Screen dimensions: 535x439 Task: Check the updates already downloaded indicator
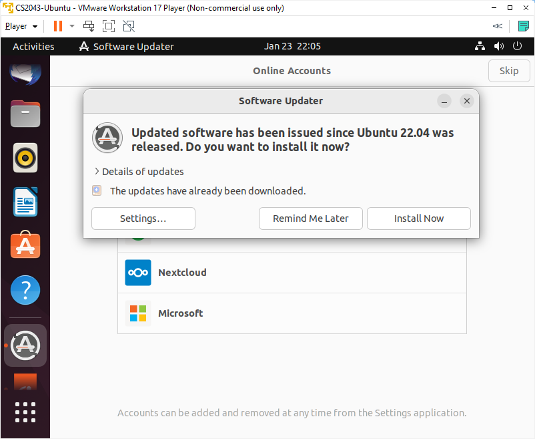point(97,190)
